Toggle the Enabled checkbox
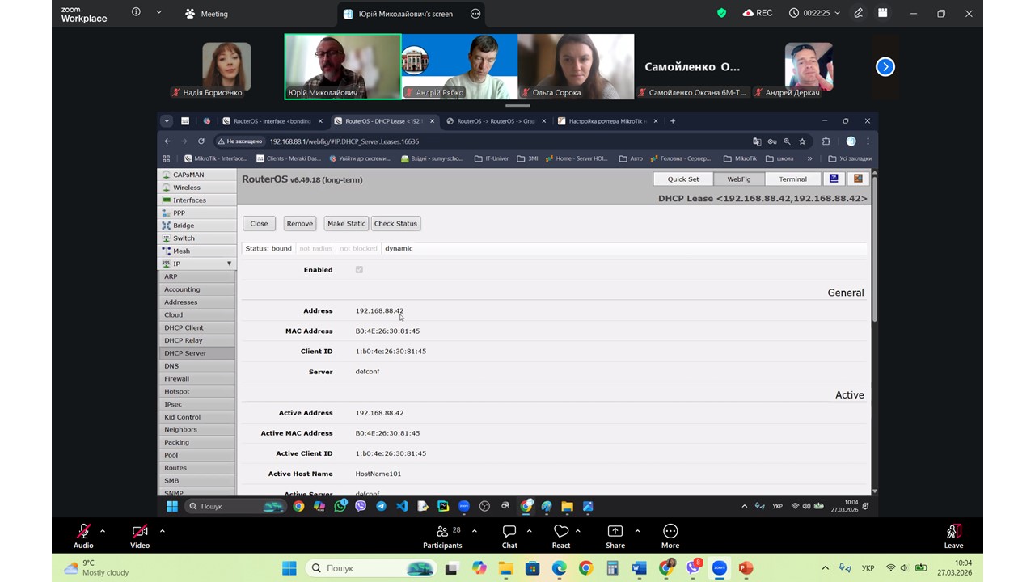Image resolution: width=1035 pixels, height=582 pixels. click(359, 270)
